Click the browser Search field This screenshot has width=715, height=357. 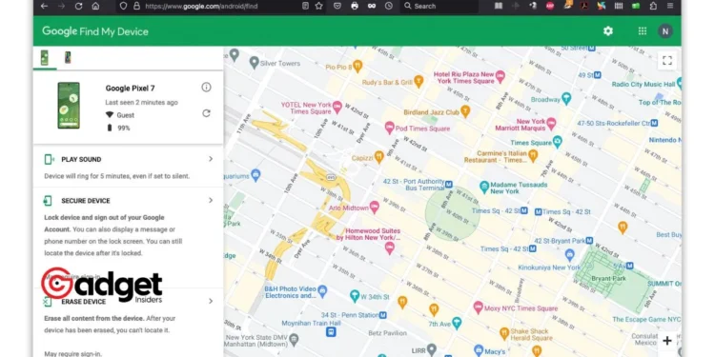(x=439, y=6)
